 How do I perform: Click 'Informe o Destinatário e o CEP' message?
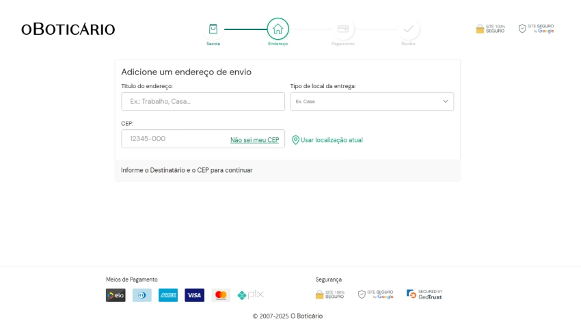click(187, 170)
